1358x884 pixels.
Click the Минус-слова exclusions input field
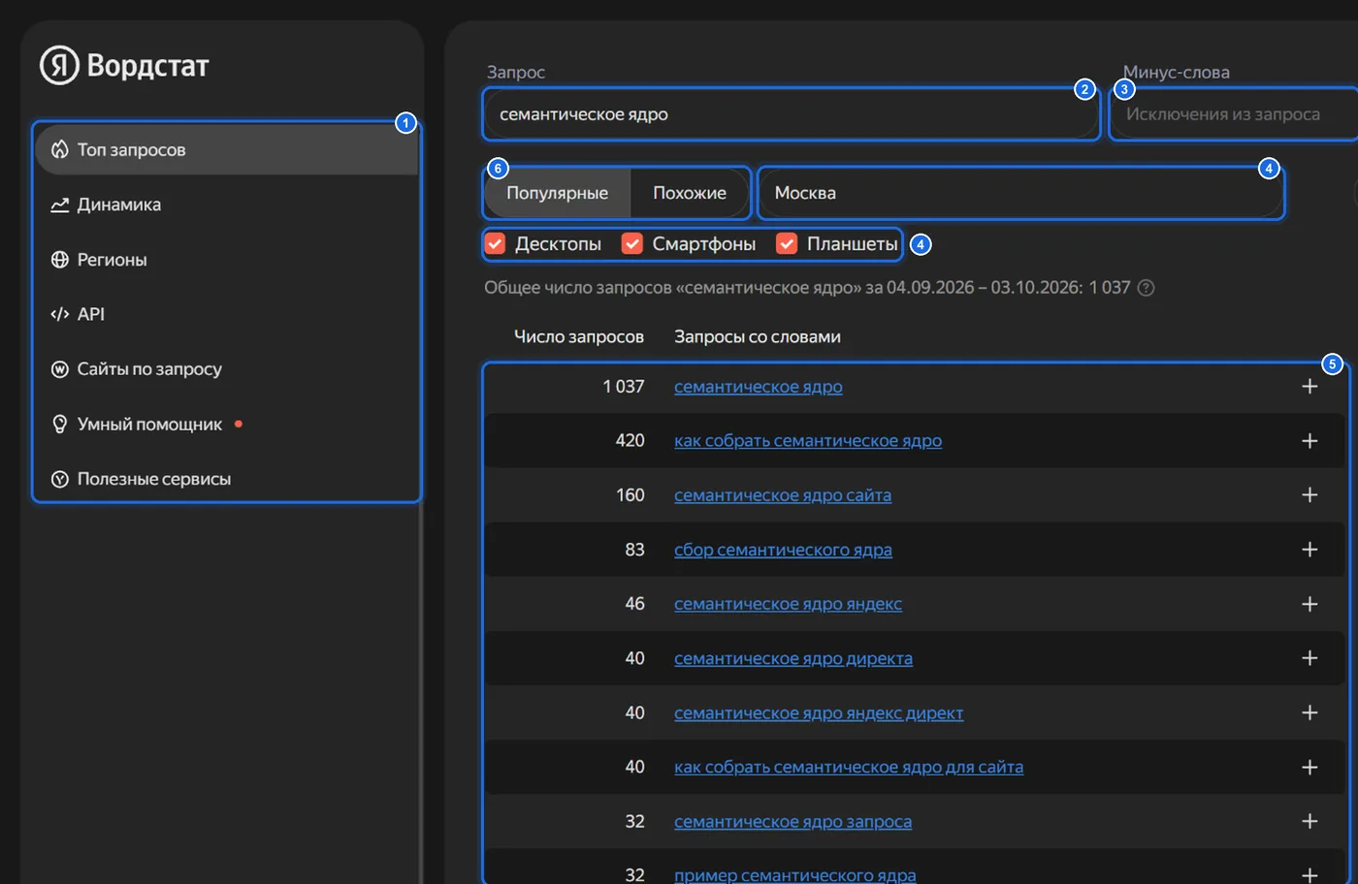pyautogui.click(x=1234, y=114)
